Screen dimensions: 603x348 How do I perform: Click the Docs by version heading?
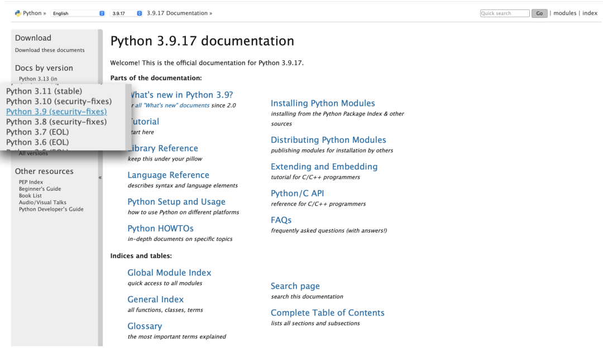[x=44, y=68]
